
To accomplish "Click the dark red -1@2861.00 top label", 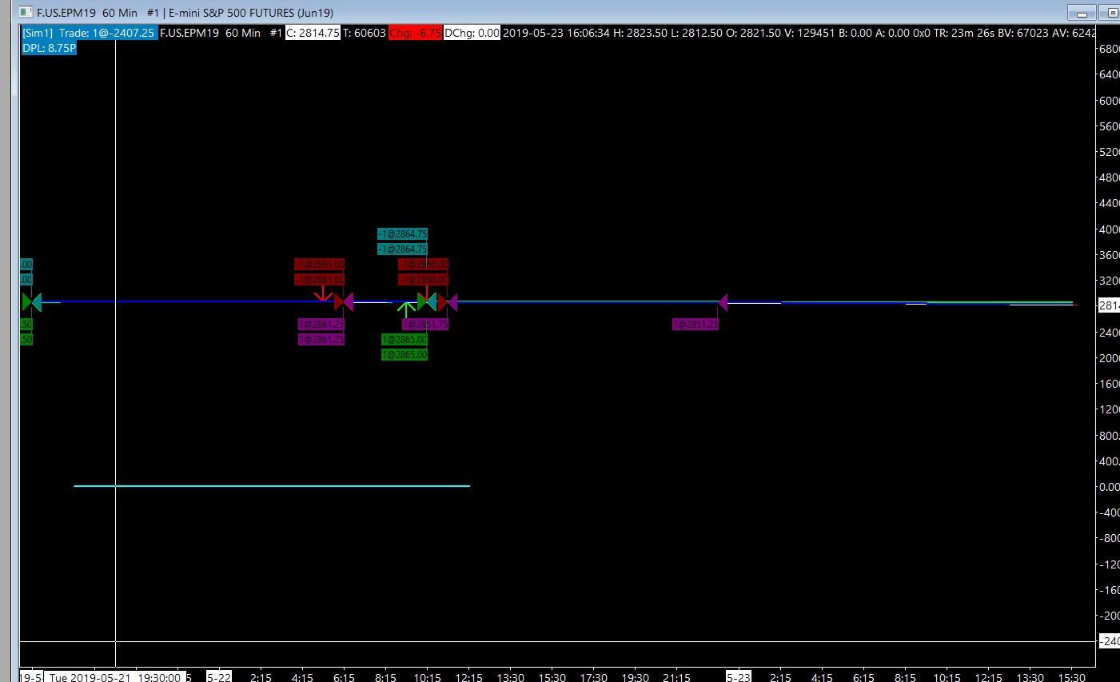I will coord(319,264).
